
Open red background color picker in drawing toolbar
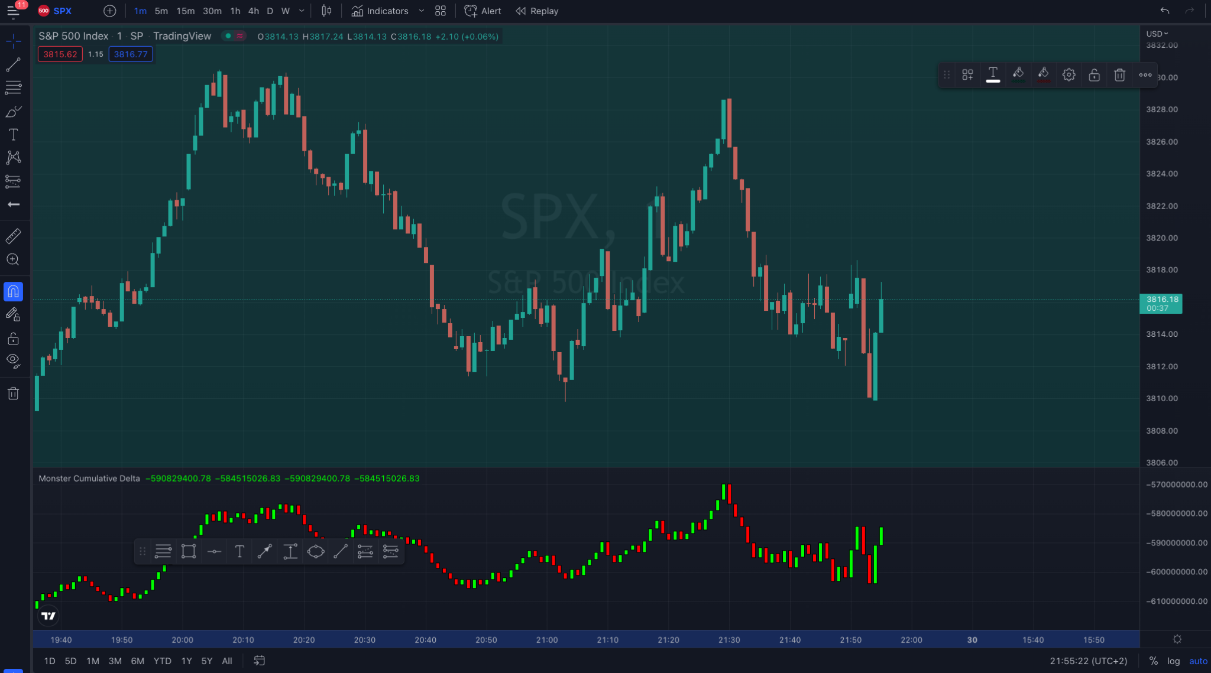(x=1043, y=75)
